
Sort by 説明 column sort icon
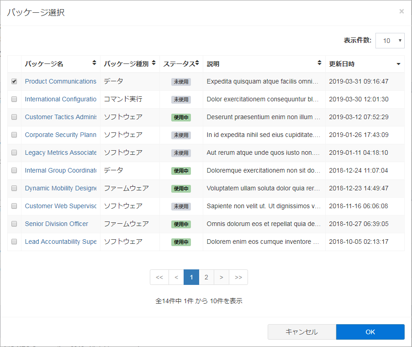pyautogui.click(x=320, y=63)
